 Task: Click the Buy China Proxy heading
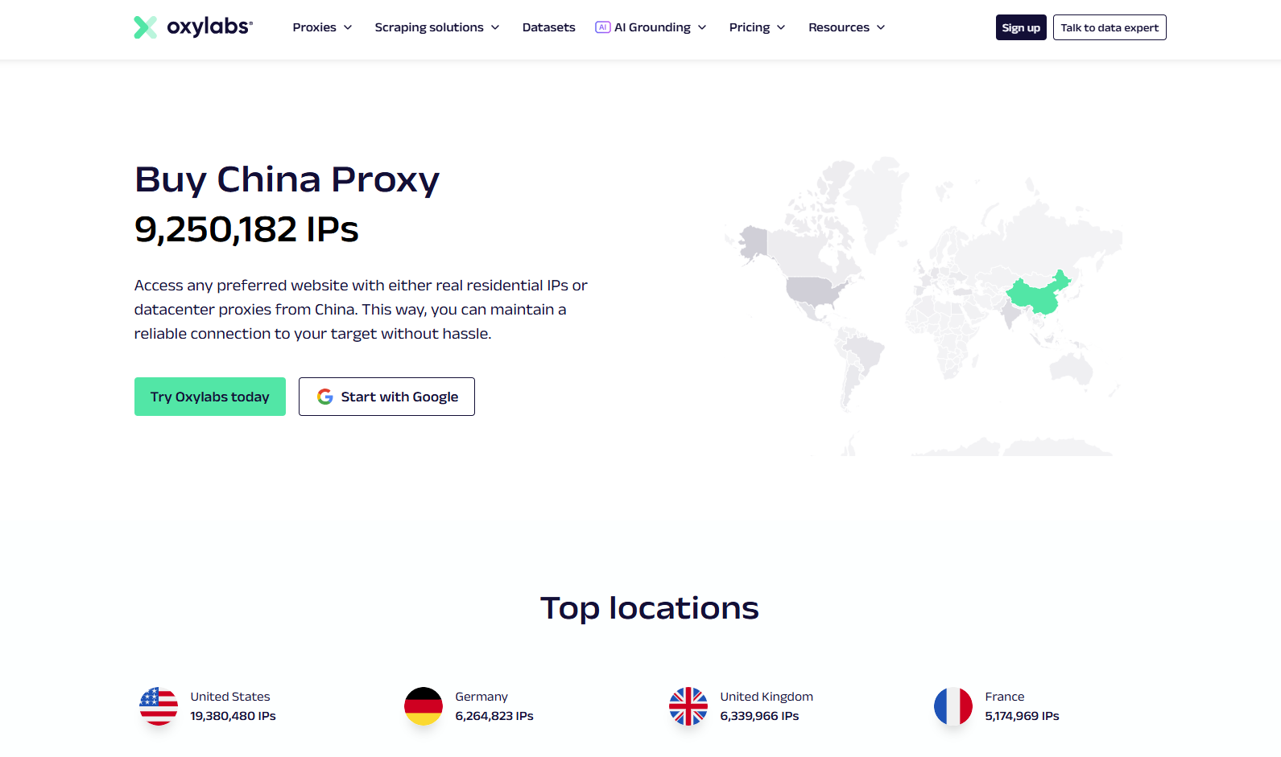coord(287,180)
